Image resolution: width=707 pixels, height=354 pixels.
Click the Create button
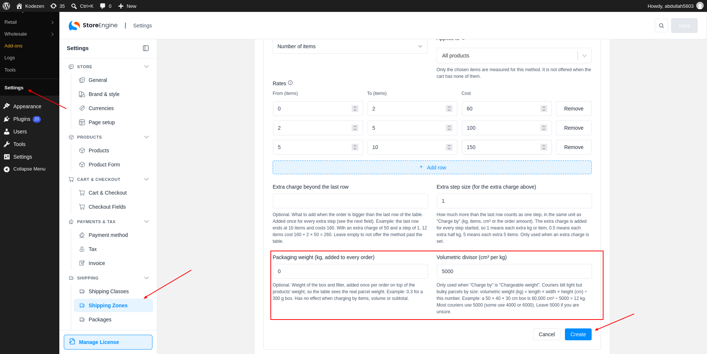(x=578, y=334)
